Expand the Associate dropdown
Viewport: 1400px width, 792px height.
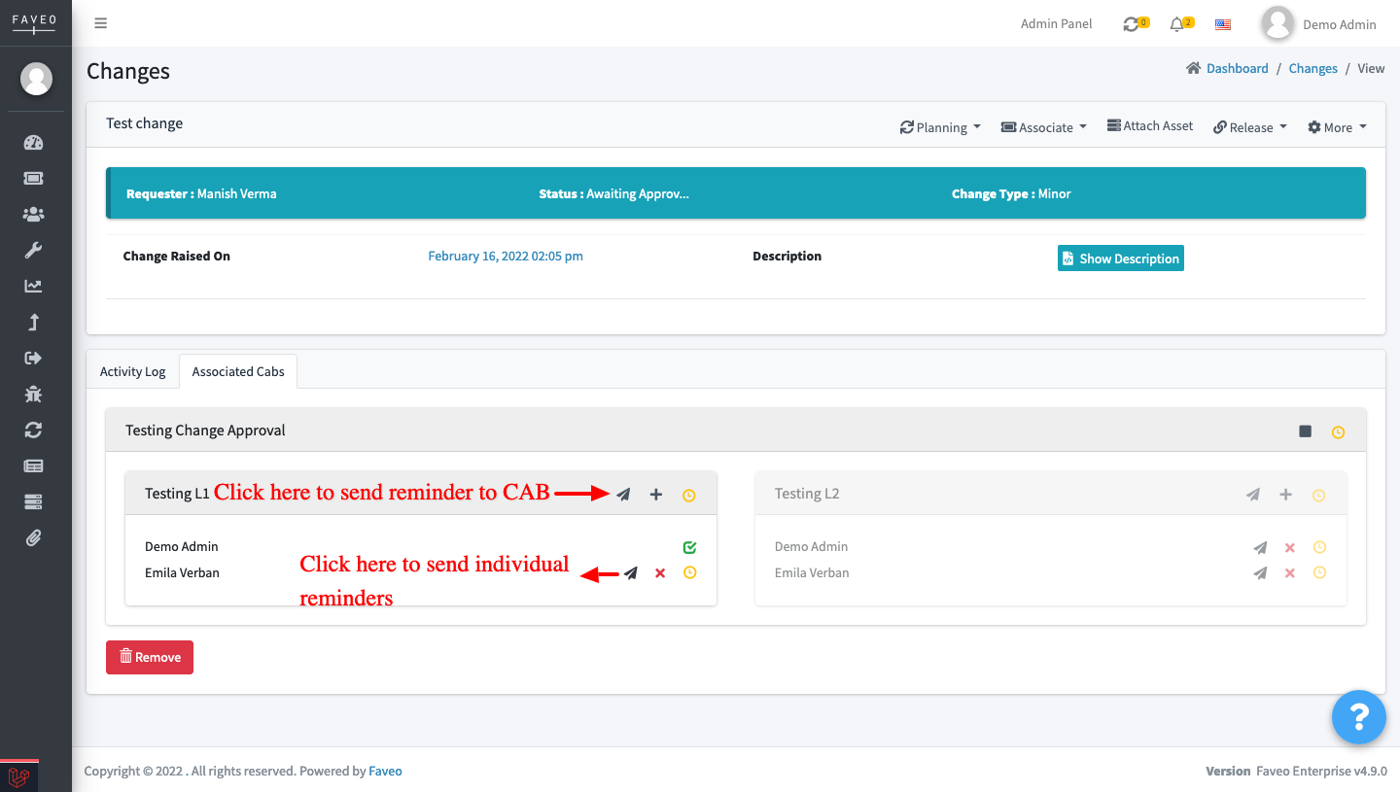[x=1042, y=126]
